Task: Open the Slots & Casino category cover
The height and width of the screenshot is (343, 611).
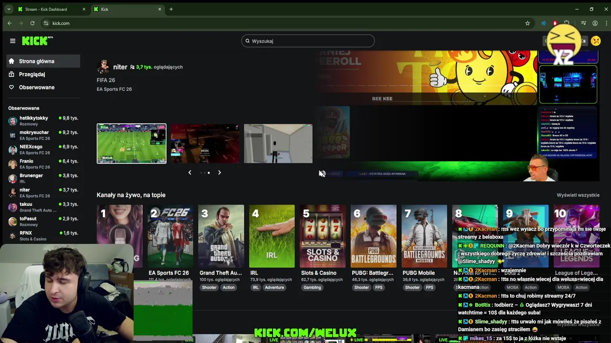Action: [x=323, y=236]
